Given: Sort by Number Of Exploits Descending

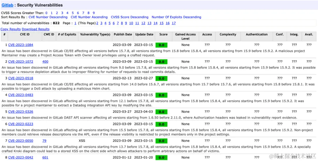Looking at the screenshot, I should (x=176, y=17).
